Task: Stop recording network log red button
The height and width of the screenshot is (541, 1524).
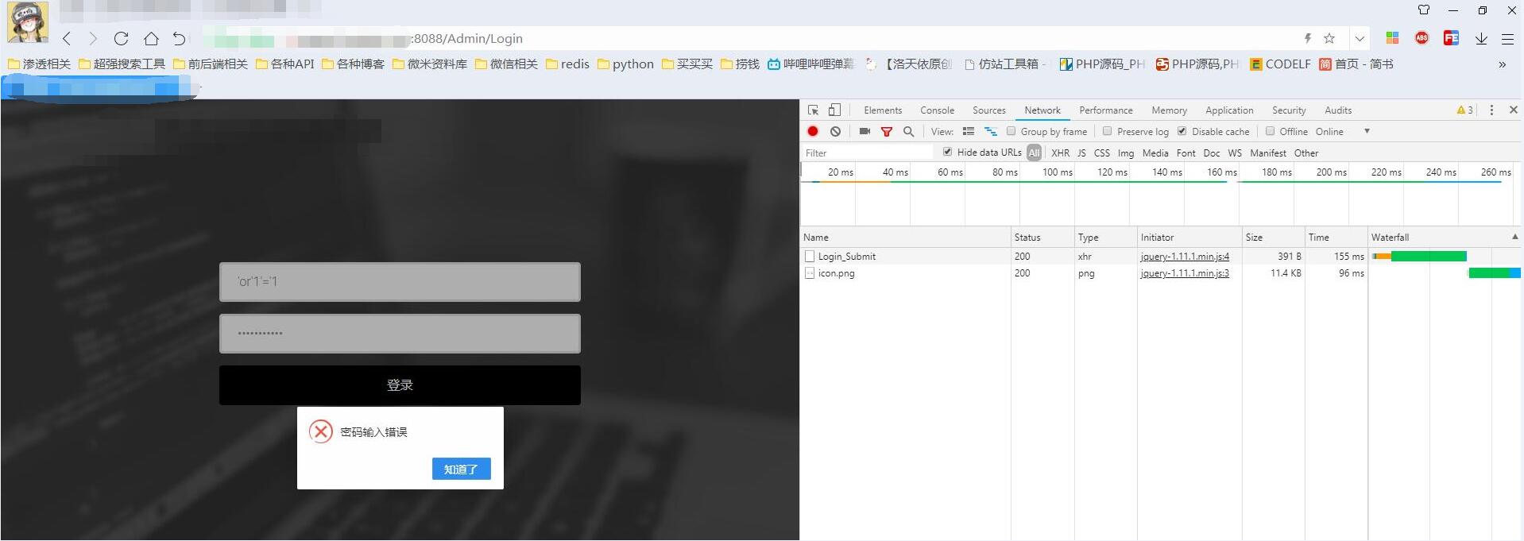Action: (813, 131)
